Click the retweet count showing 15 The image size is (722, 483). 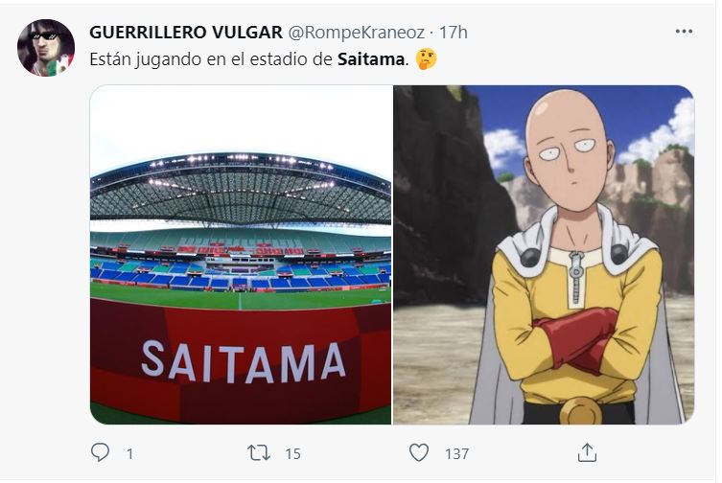click(292, 454)
